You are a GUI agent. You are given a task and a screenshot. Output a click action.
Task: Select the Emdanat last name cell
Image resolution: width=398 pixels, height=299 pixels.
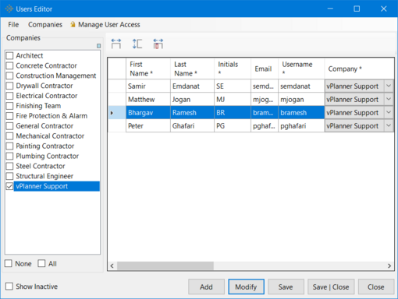(192, 86)
